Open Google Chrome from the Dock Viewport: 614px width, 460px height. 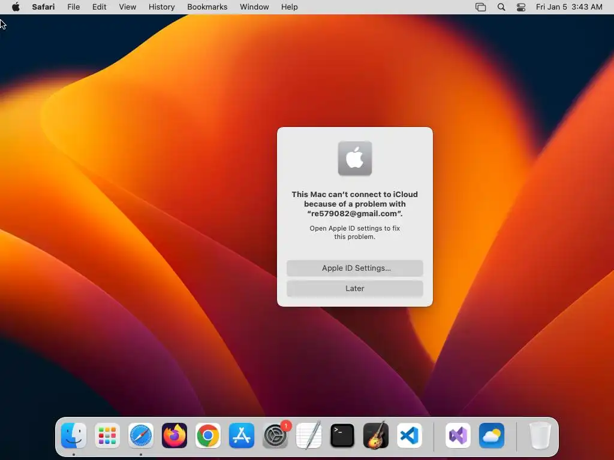tap(208, 435)
